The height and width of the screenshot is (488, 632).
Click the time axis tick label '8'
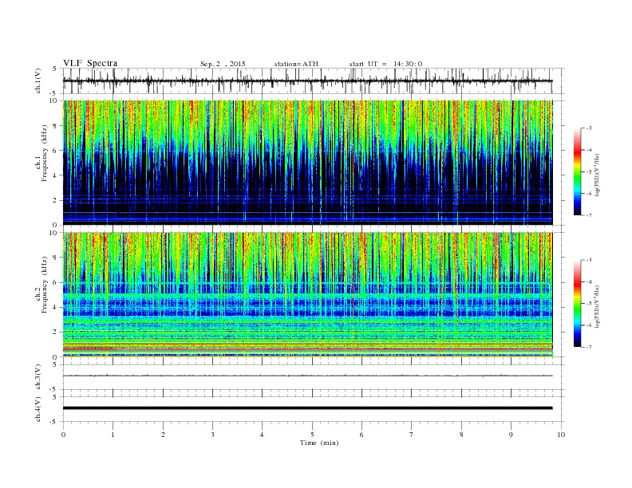(x=461, y=435)
